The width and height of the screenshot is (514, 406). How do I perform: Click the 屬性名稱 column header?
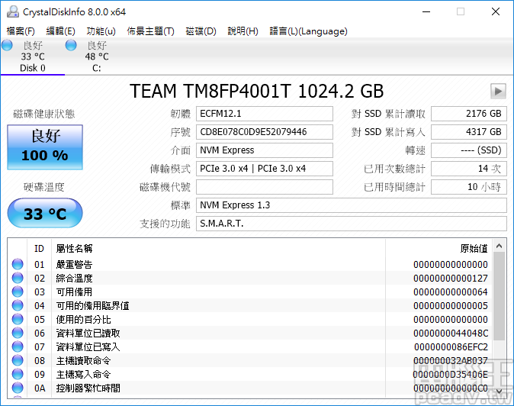click(x=218, y=249)
